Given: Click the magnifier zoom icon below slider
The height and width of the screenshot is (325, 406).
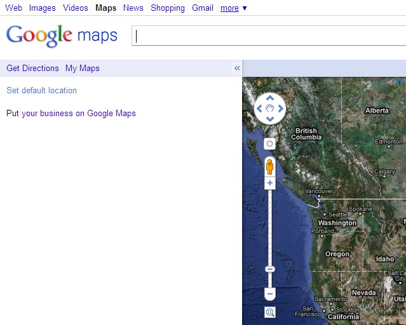Looking at the screenshot, I should click(x=270, y=312).
